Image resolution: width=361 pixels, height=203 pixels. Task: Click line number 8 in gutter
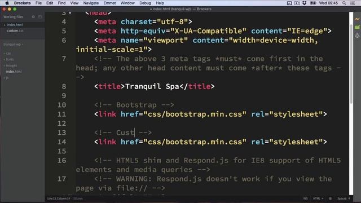(64, 86)
